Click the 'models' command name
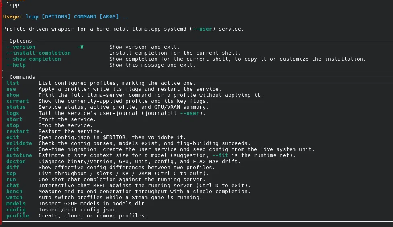 (x=16, y=203)
